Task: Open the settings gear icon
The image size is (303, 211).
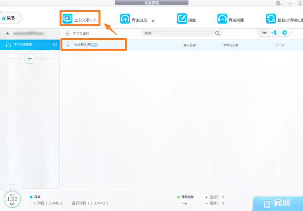Action: click(278, 3)
